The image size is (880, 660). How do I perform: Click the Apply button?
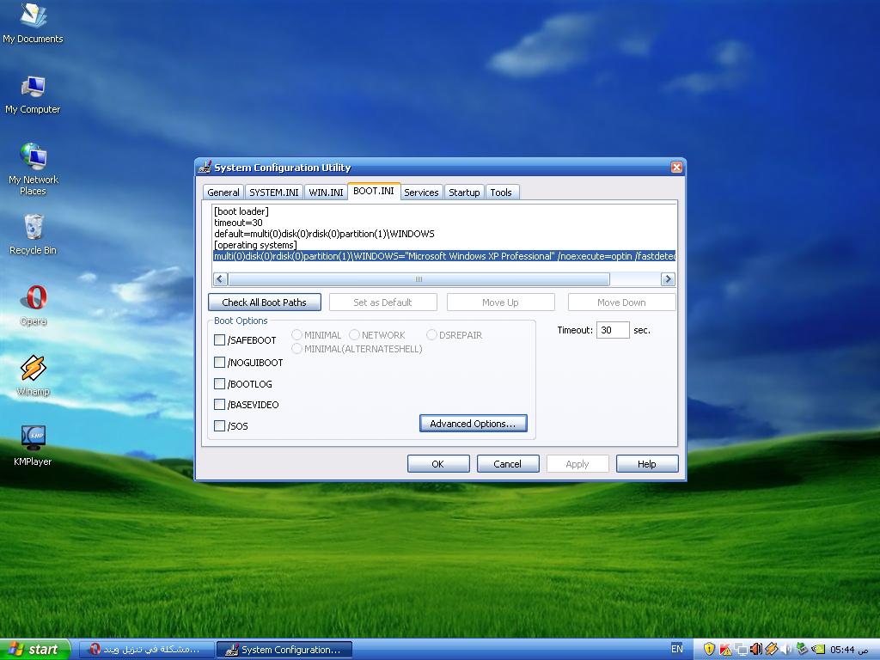click(577, 464)
